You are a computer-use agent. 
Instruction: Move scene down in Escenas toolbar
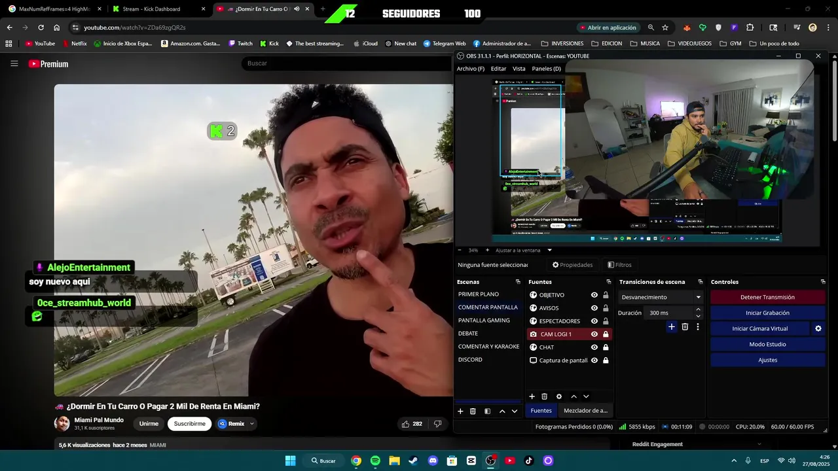point(515,411)
